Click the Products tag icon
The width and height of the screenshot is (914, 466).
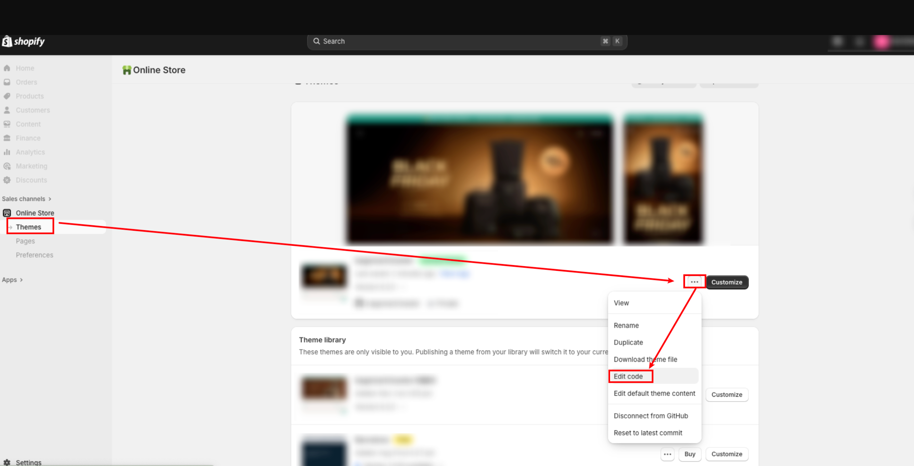7,96
